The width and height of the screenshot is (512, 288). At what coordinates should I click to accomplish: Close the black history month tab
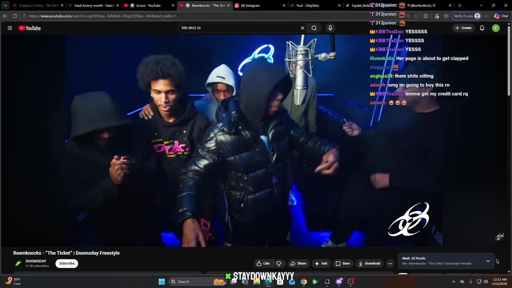[x=118, y=6]
